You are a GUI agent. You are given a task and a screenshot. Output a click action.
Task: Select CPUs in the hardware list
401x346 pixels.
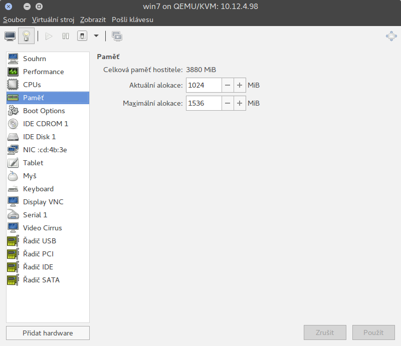32,85
